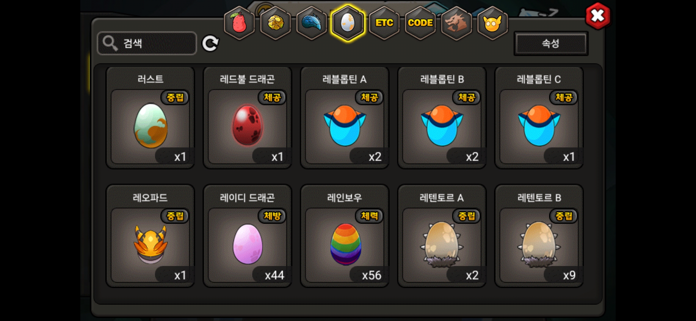Select the 러스트 egg item
Image resolution: width=696 pixels, height=321 pixels.
coord(150,118)
